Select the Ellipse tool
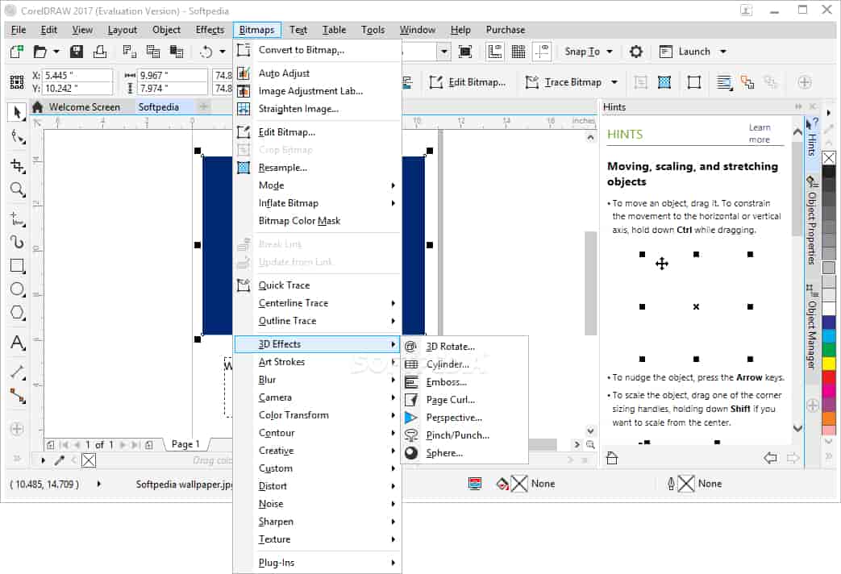This screenshot has height=574, width=841. (17, 289)
